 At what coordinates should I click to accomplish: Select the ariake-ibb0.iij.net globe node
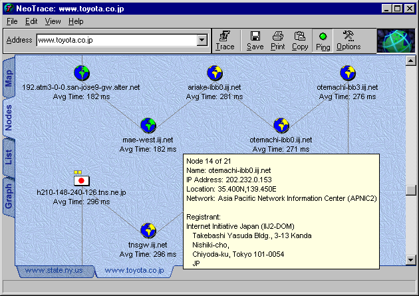pos(215,73)
